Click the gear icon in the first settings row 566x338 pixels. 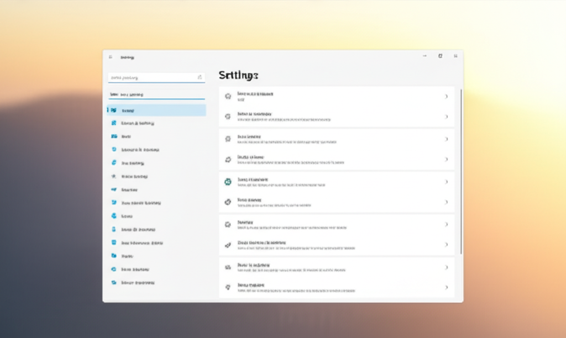coord(227,96)
